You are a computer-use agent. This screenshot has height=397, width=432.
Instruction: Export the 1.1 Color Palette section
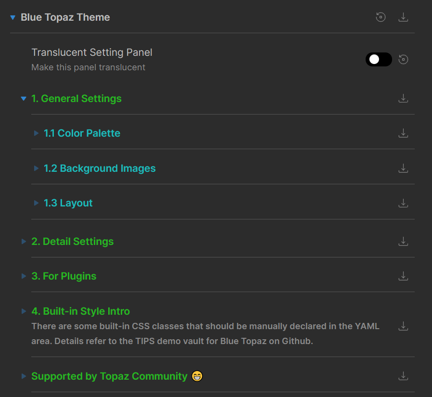(403, 133)
